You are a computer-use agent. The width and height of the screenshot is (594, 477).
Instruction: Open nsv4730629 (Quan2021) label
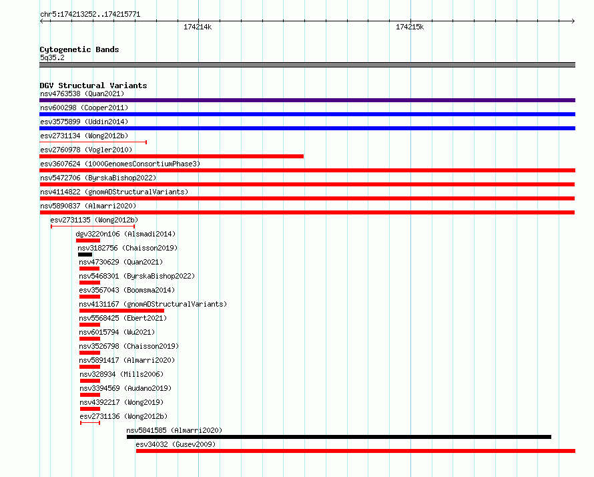pos(121,262)
